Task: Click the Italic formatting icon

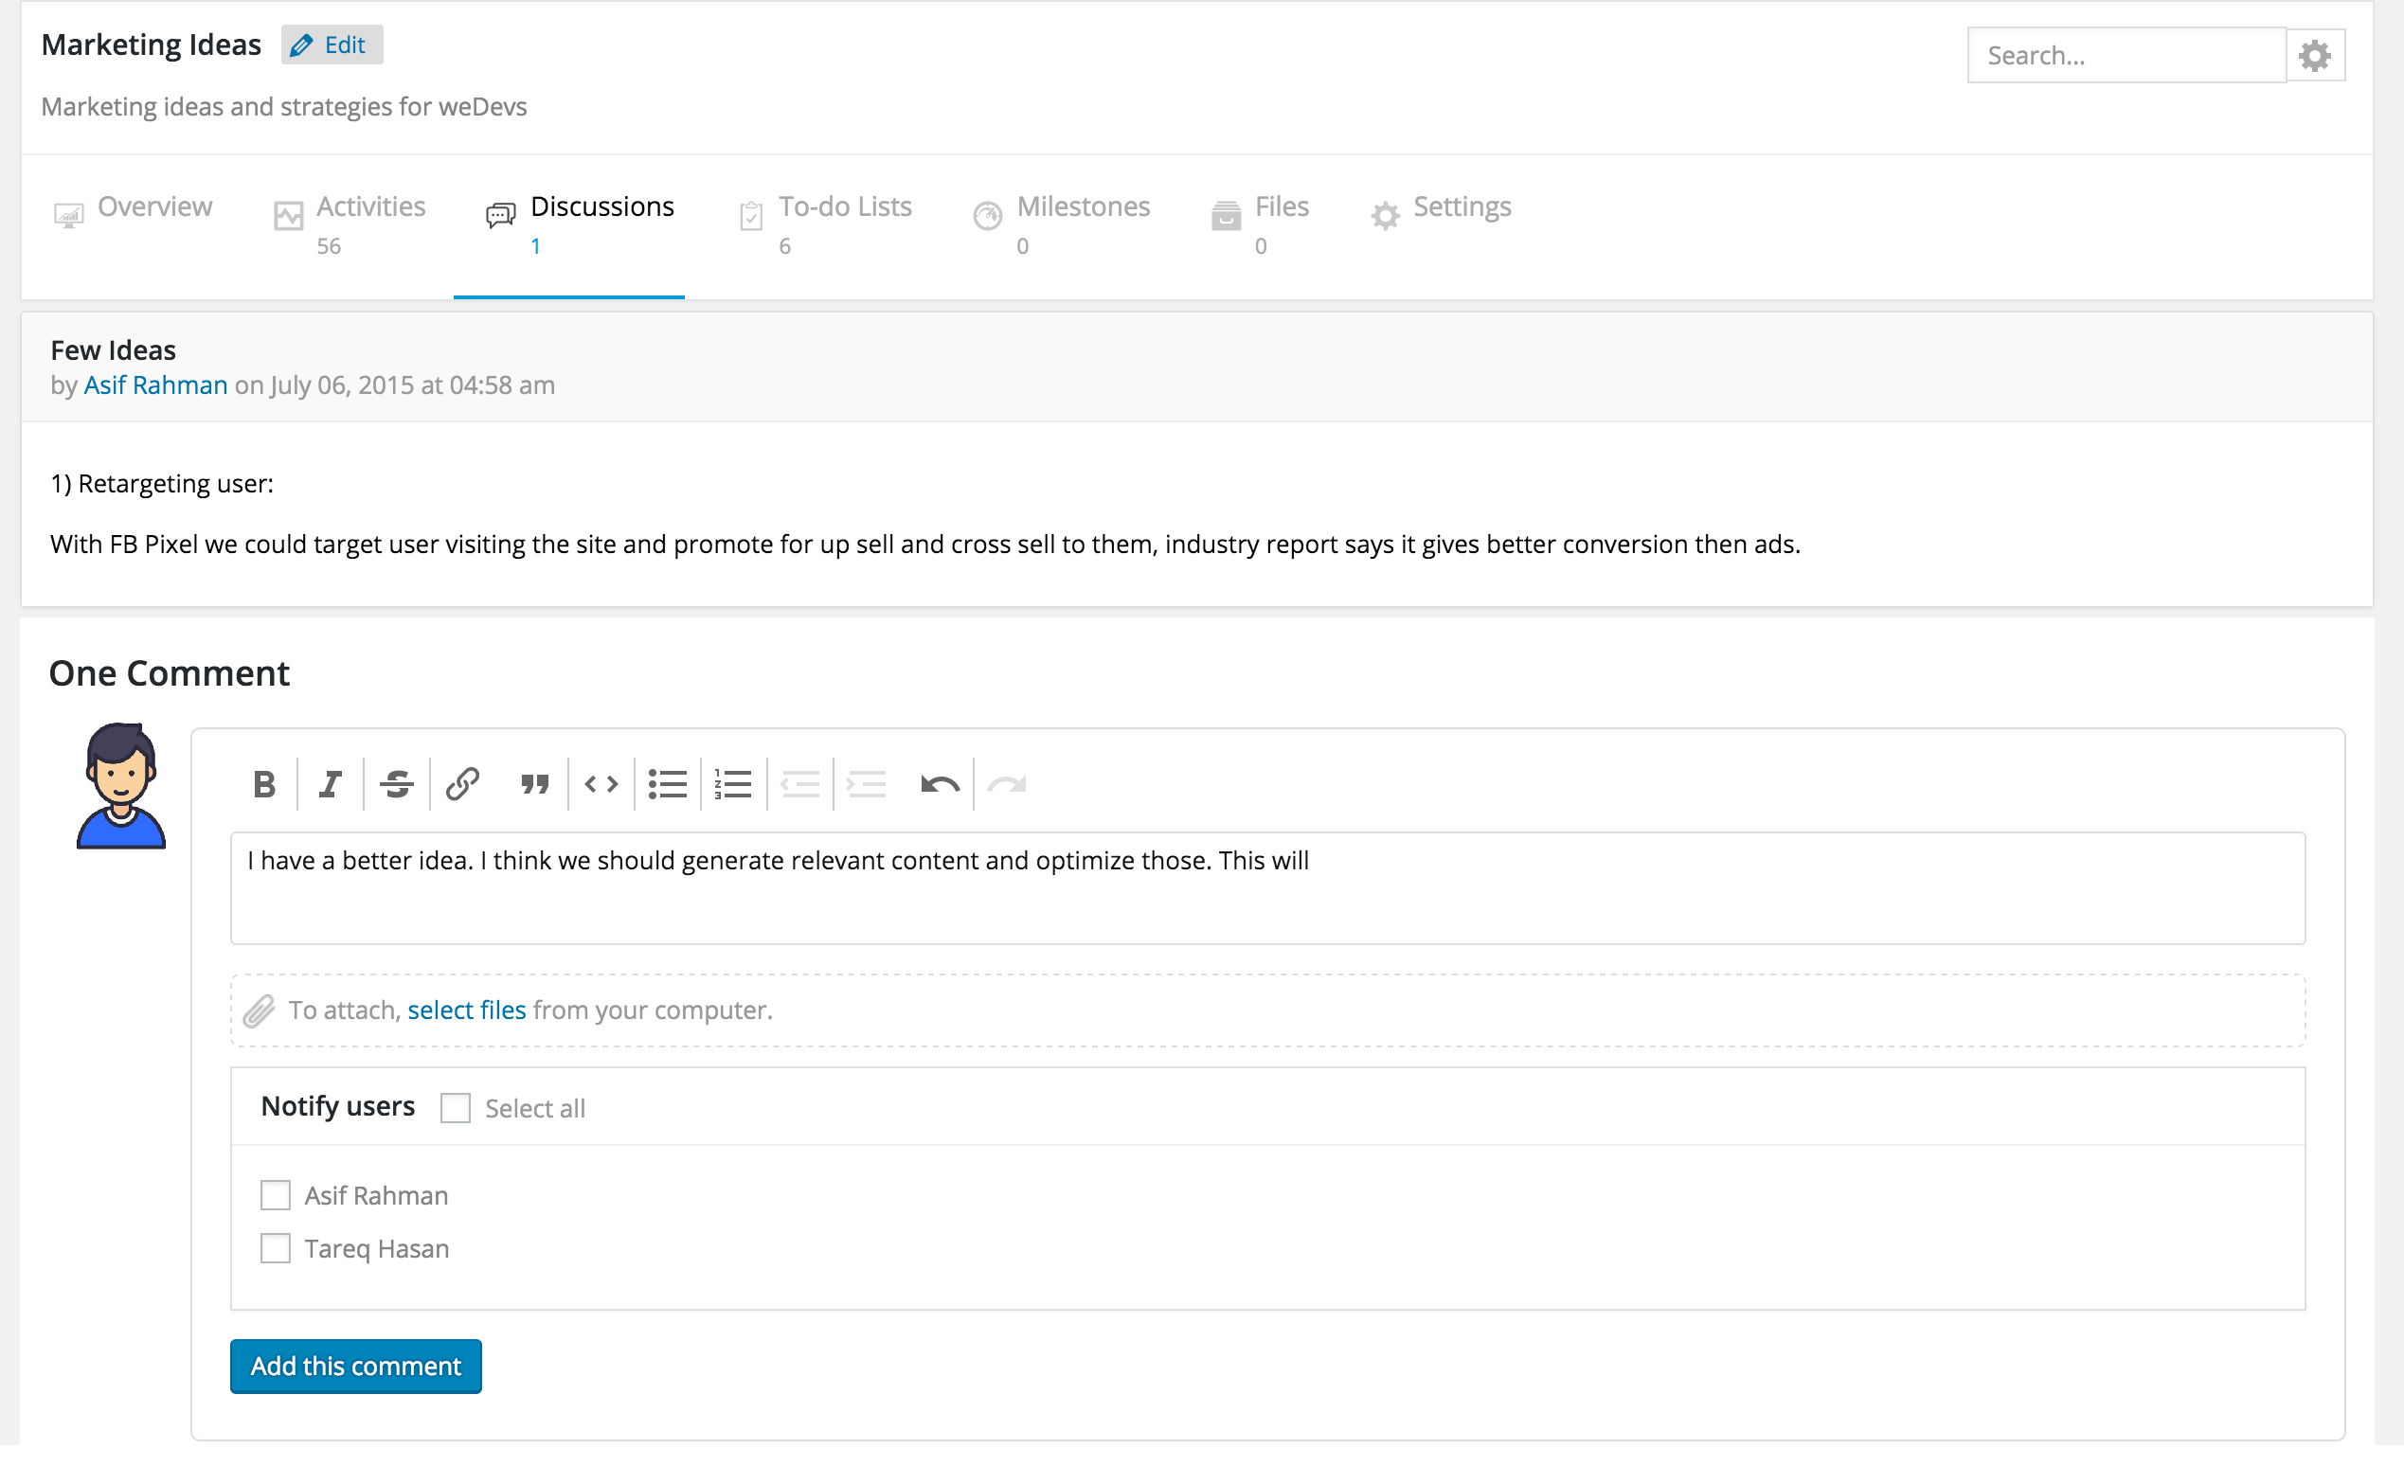Action: pyautogui.click(x=328, y=784)
